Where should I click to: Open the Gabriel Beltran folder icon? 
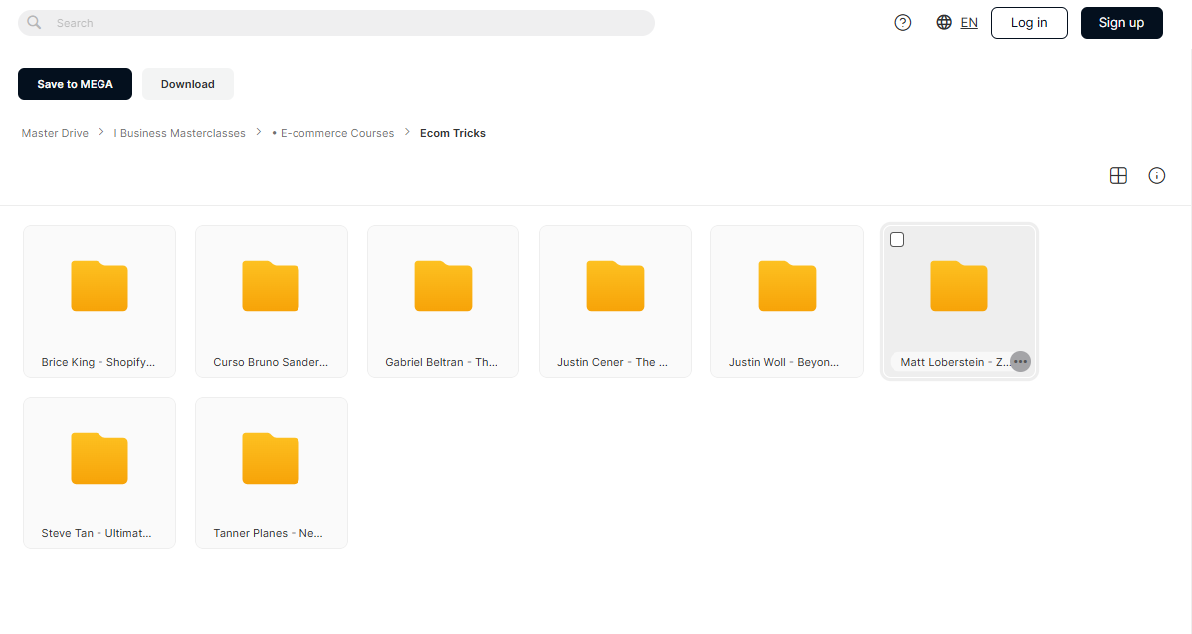click(443, 286)
